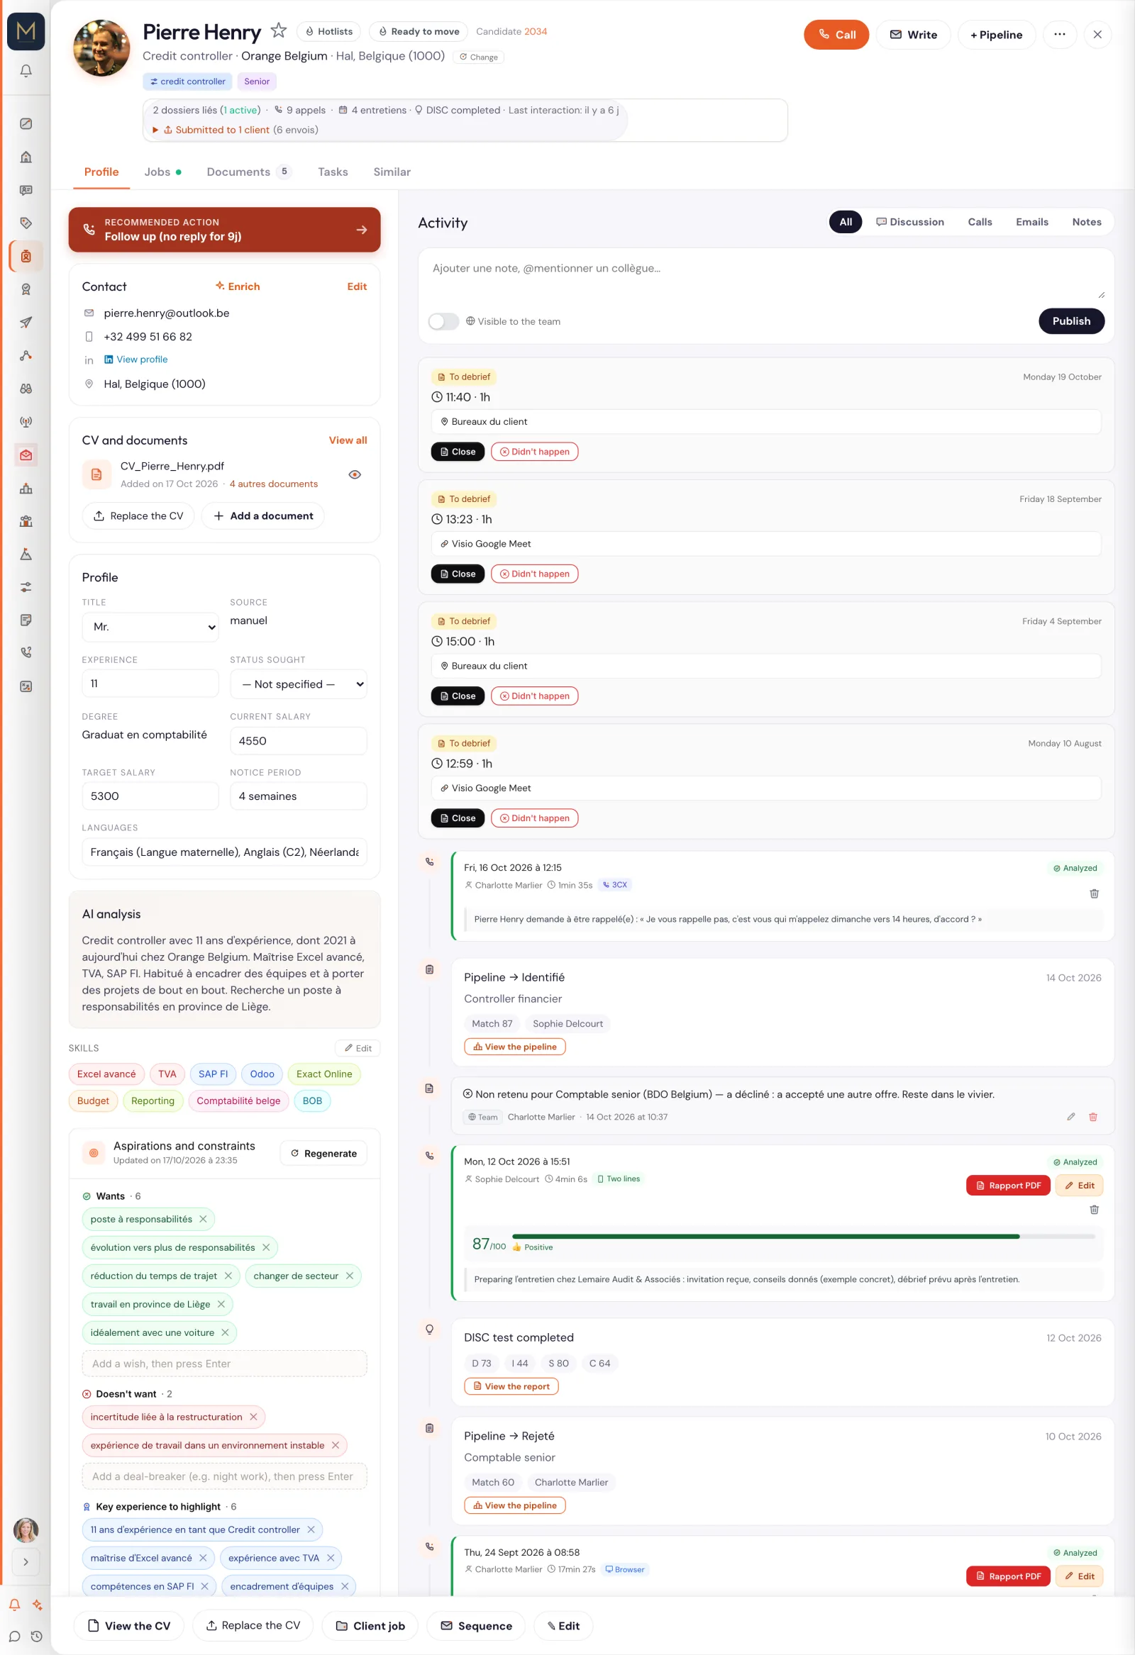This screenshot has width=1135, height=1655.
Task: Switch to the Documents tab
Action: click(x=248, y=172)
